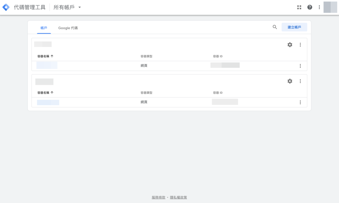Open the first account's container name link
The image size is (339, 203).
[x=47, y=65]
